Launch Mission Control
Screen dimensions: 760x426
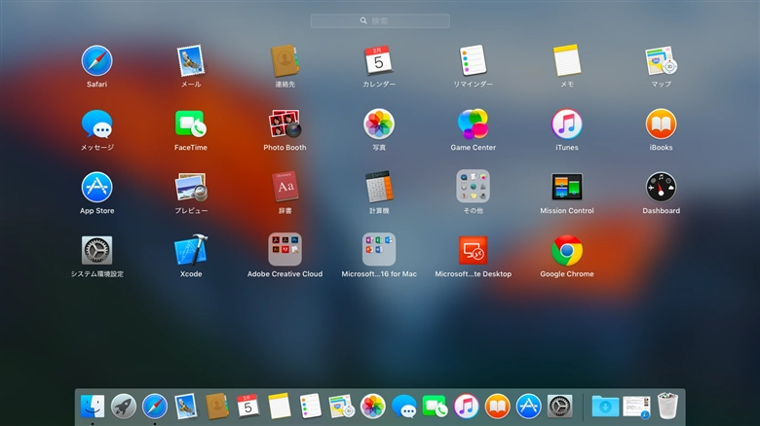[567, 188]
